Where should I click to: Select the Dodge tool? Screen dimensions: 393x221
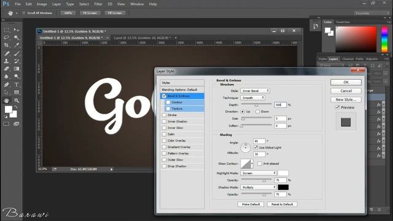17,76
